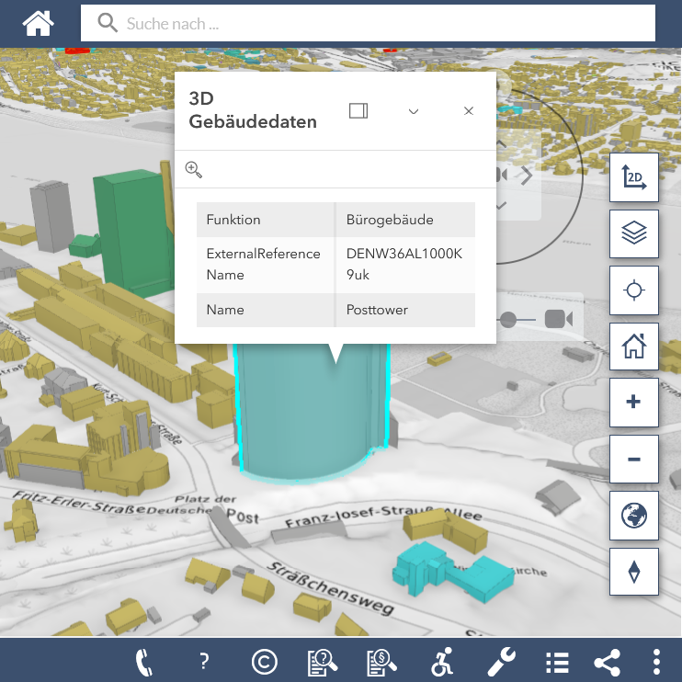Click the Name label cell
The image size is (682, 682).
(266, 310)
